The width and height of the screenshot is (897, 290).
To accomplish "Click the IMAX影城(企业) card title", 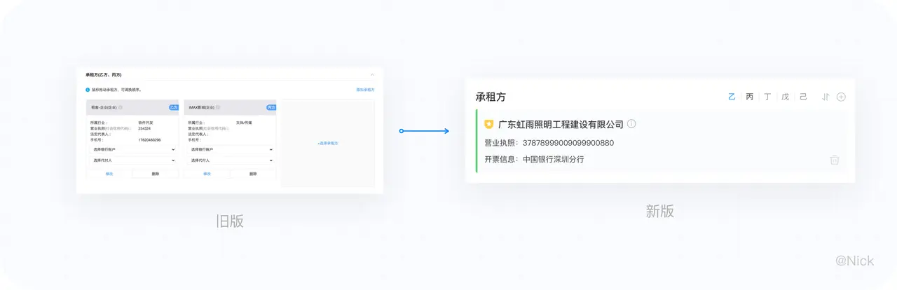I will (201, 107).
